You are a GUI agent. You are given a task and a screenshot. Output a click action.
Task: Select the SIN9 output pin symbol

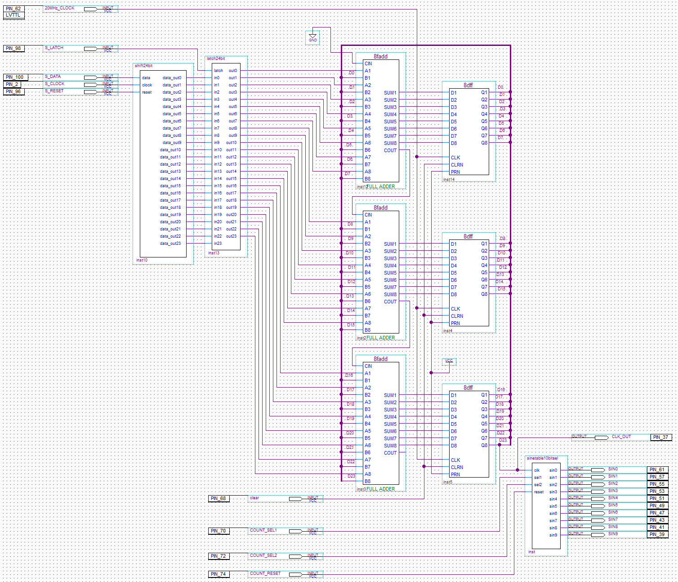coord(598,535)
